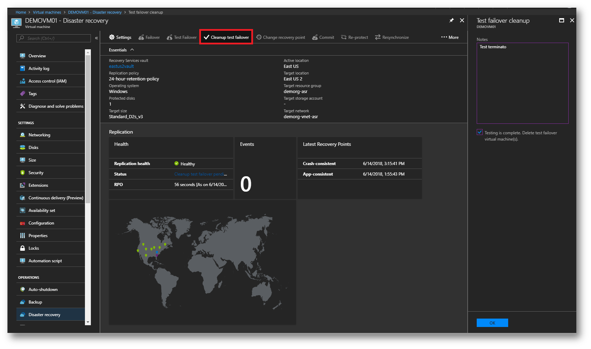Click the world replication map
The width and height of the screenshot is (591, 349).
point(202,262)
